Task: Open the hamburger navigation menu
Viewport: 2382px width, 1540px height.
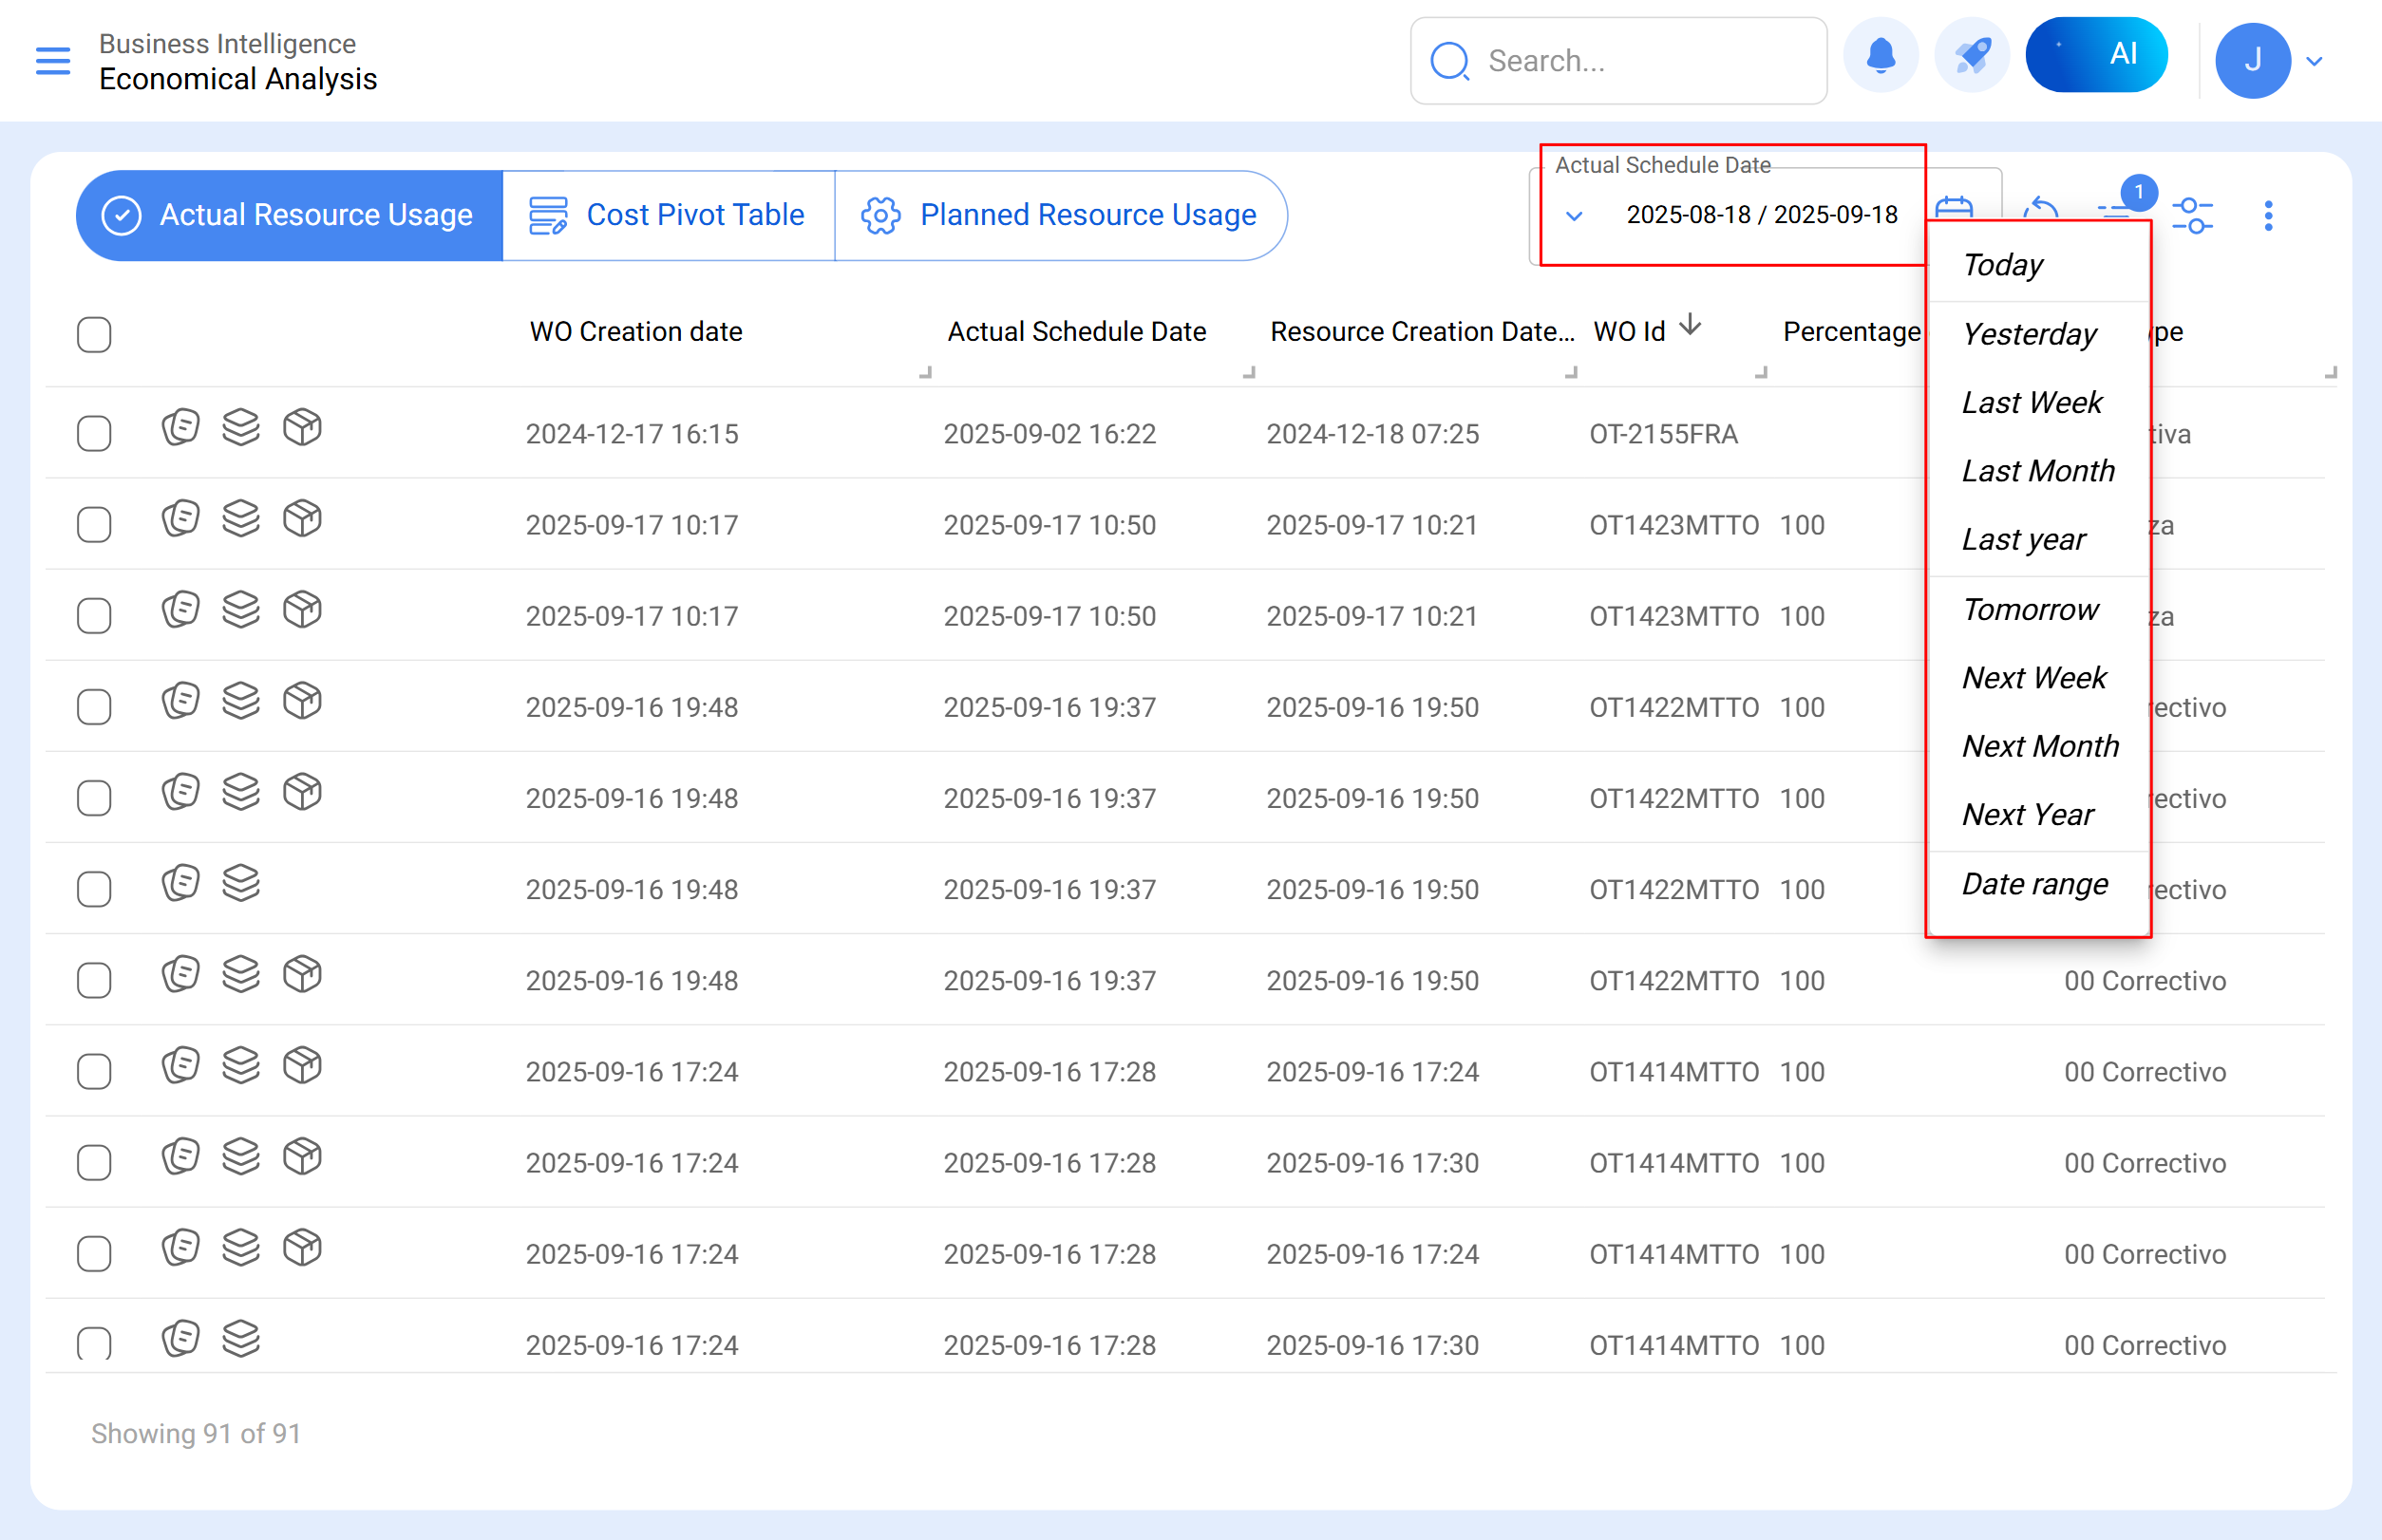Action: coord(53,61)
